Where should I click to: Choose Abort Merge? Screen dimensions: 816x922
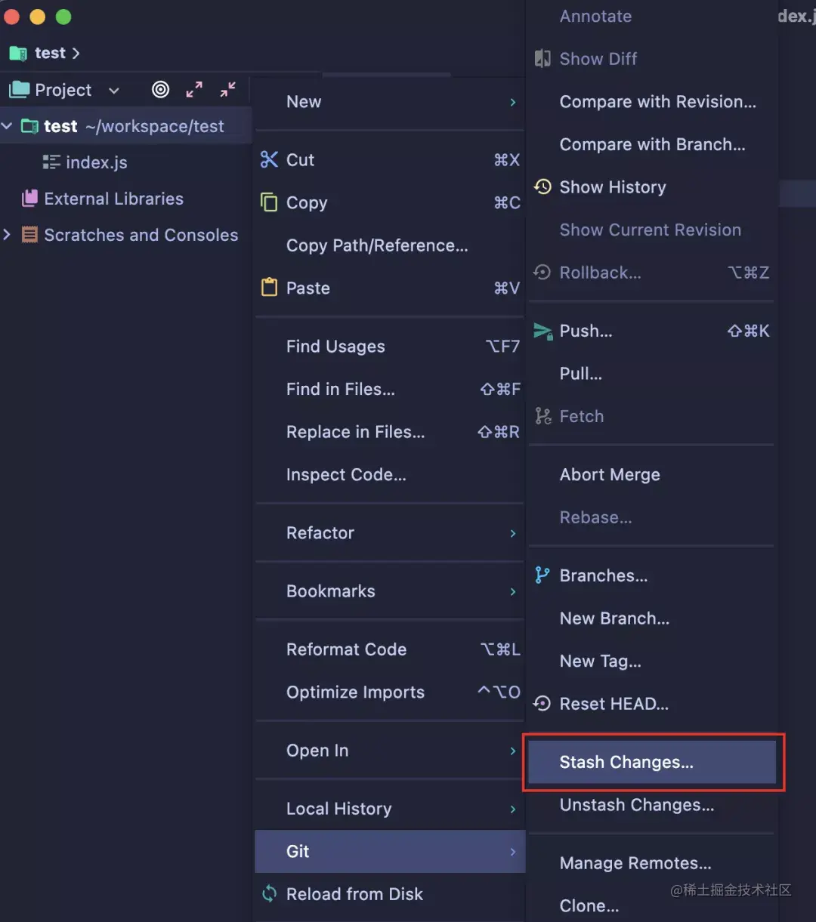click(x=652, y=475)
